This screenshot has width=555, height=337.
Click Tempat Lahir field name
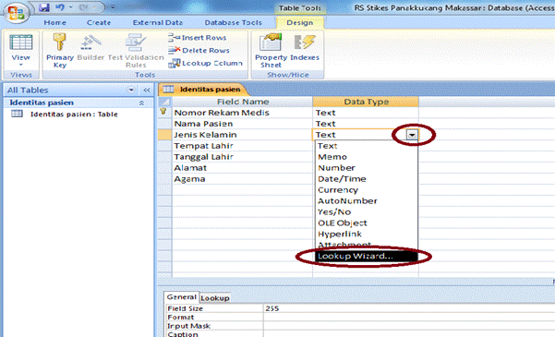tap(242, 146)
